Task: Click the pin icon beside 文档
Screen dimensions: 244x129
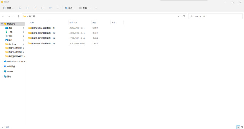Action: click(x=24, y=36)
